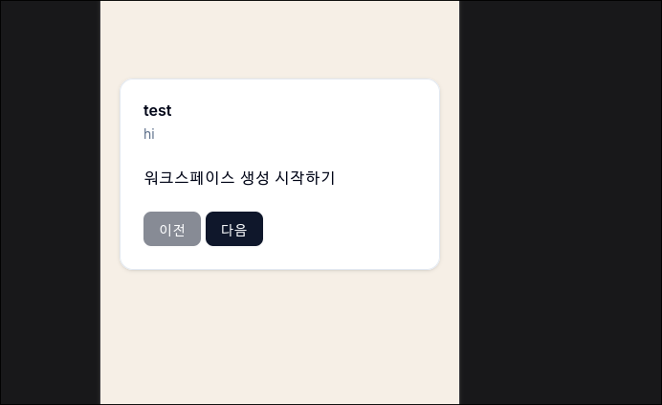
Task: Click the 워크스페이스 생성 시작하기 text
Action: pyautogui.click(x=239, y=177)
